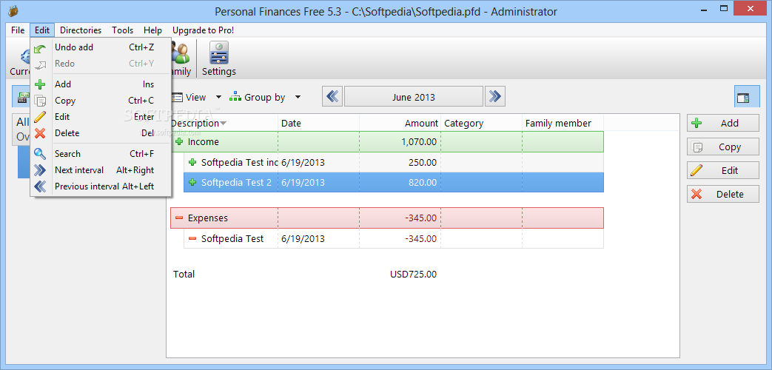The height and width of the screenshot is (370, 772).
Task: Click the Copy button in right panel
Action: pyautogui.click(x=722, y=147)
